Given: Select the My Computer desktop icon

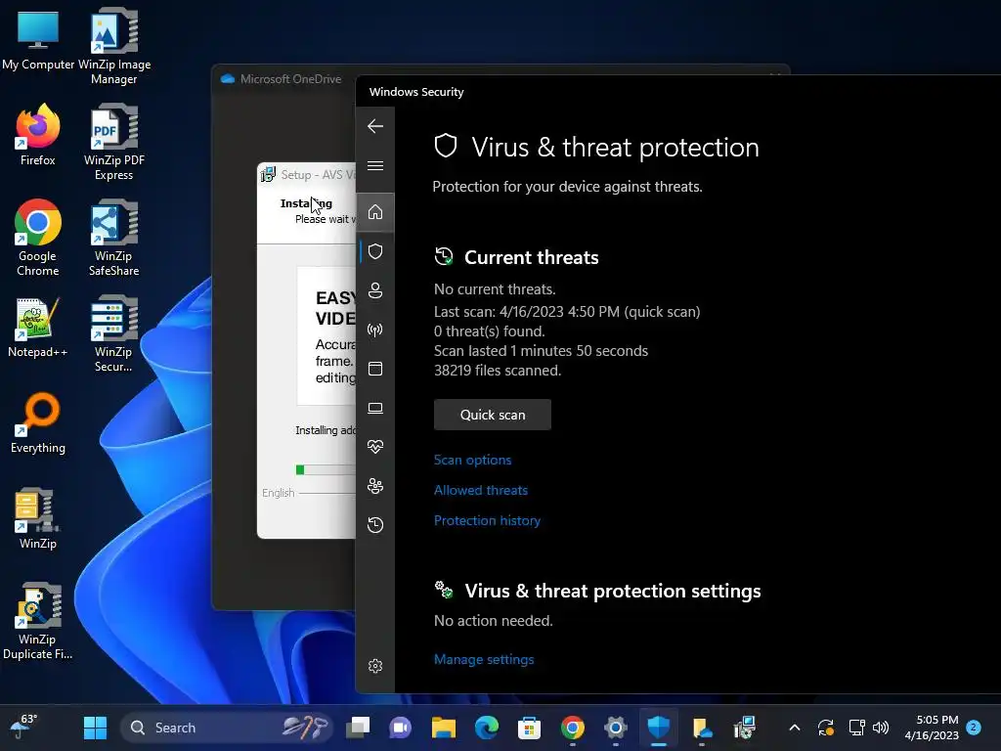Looking at the screenshot, I should [38, 39].
